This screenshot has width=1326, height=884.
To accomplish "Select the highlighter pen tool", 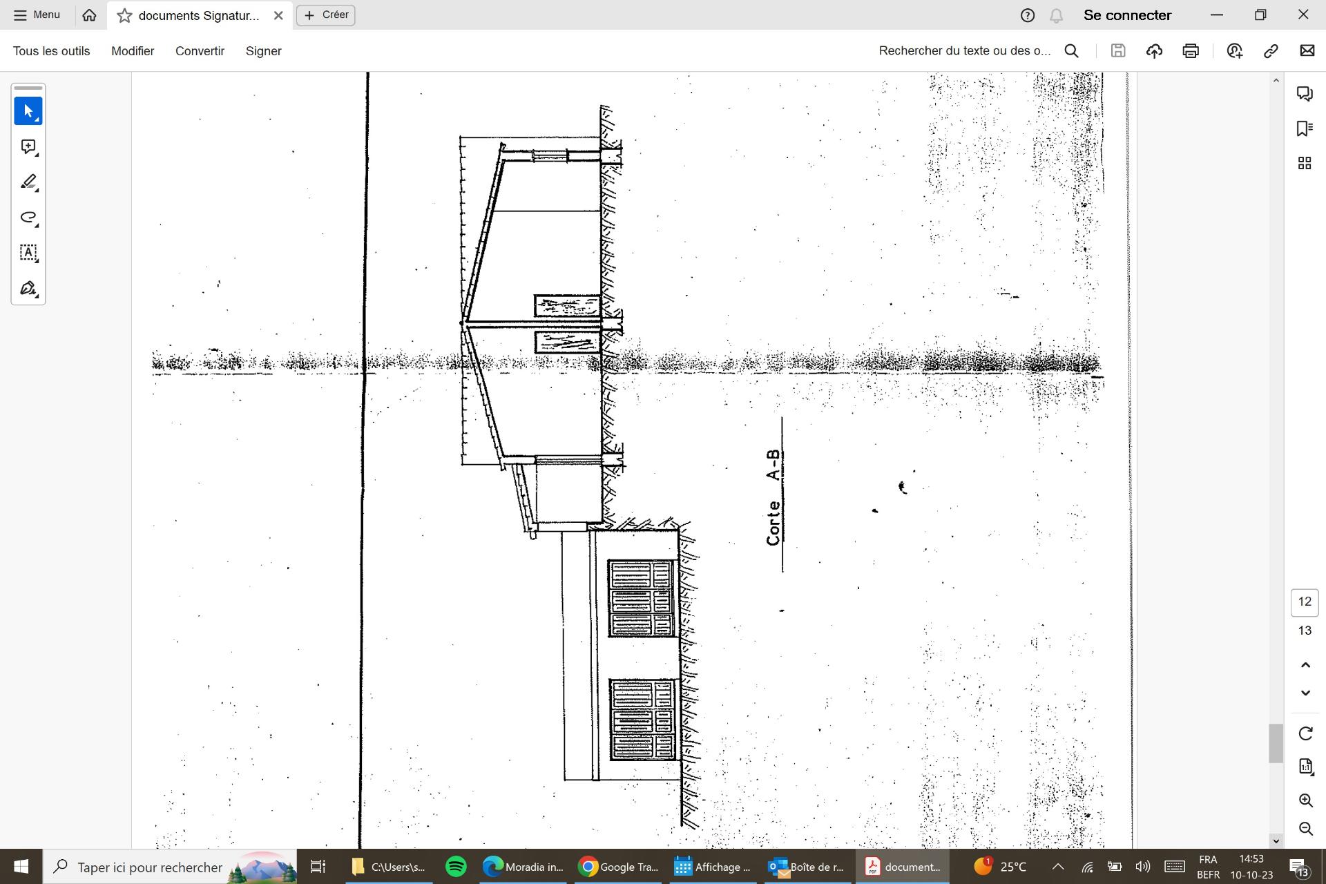I will tap(28, 182).
